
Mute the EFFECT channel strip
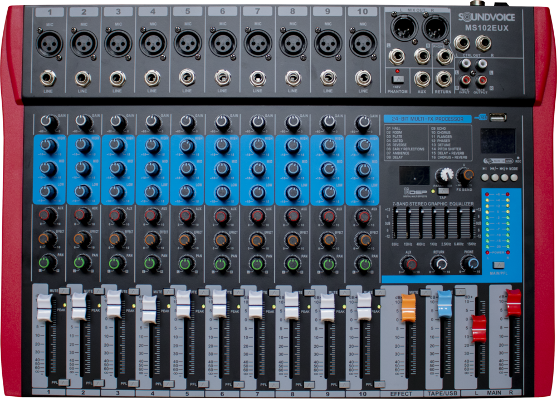coord(425,292)
